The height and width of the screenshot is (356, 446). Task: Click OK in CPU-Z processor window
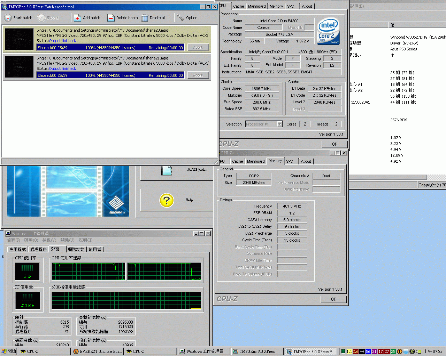pyautogui.click(x=334, y=144)
